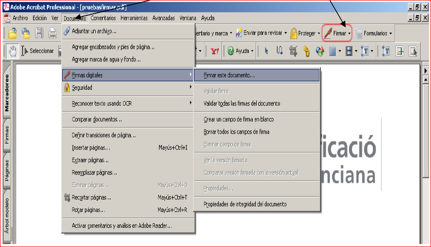Click the Print icon in the toolbar
The image size is (431, 247).
tap(52, 34)
